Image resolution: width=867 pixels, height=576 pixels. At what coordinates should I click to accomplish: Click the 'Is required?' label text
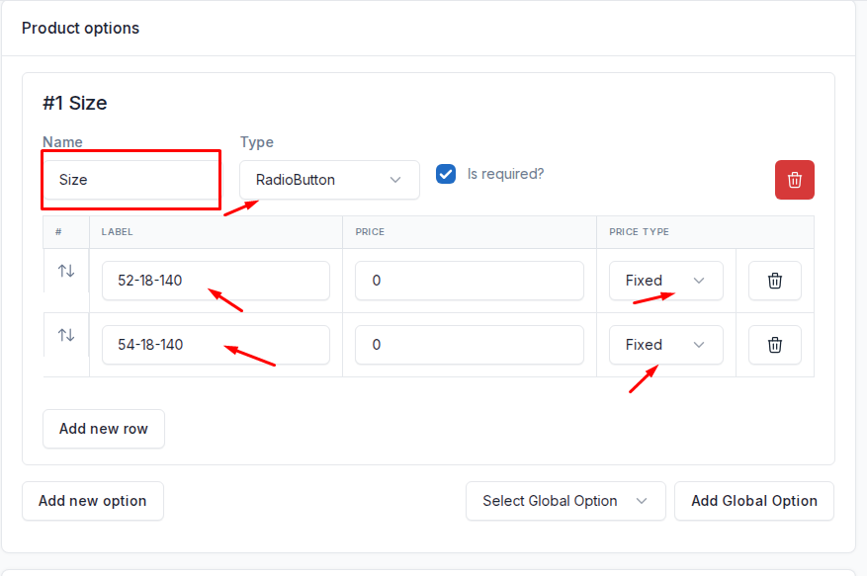(x=505, y=174)
